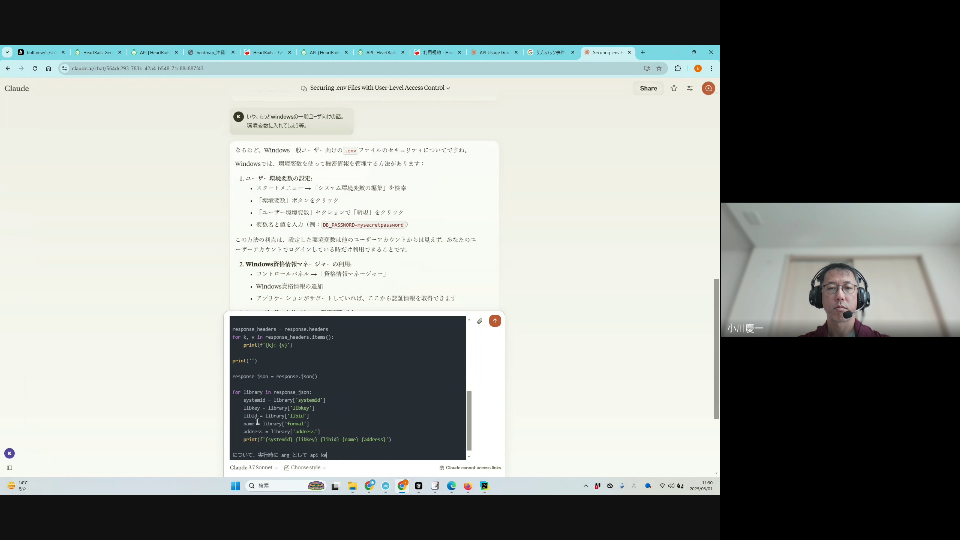Click the Share button
The width and height of the screenshot is (960, 540).
click(x=648, y=88)
